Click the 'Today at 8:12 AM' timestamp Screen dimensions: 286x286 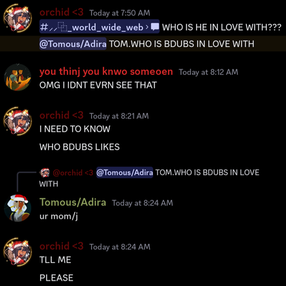(208, 72)
